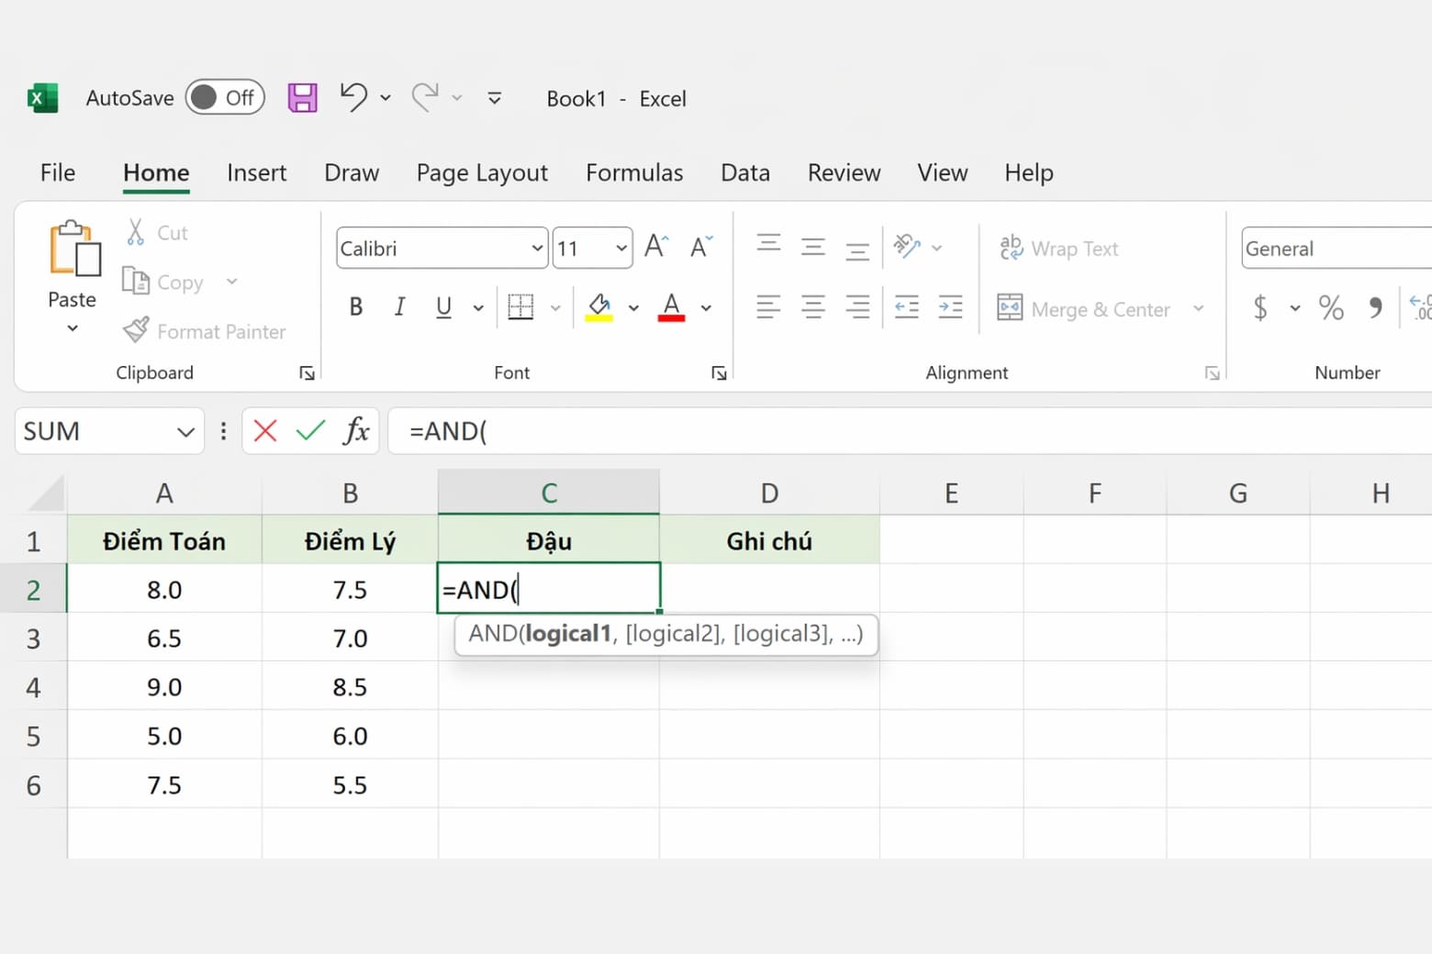
Task: Toggle Bold formatting
Action: click(x=356, y=307)
